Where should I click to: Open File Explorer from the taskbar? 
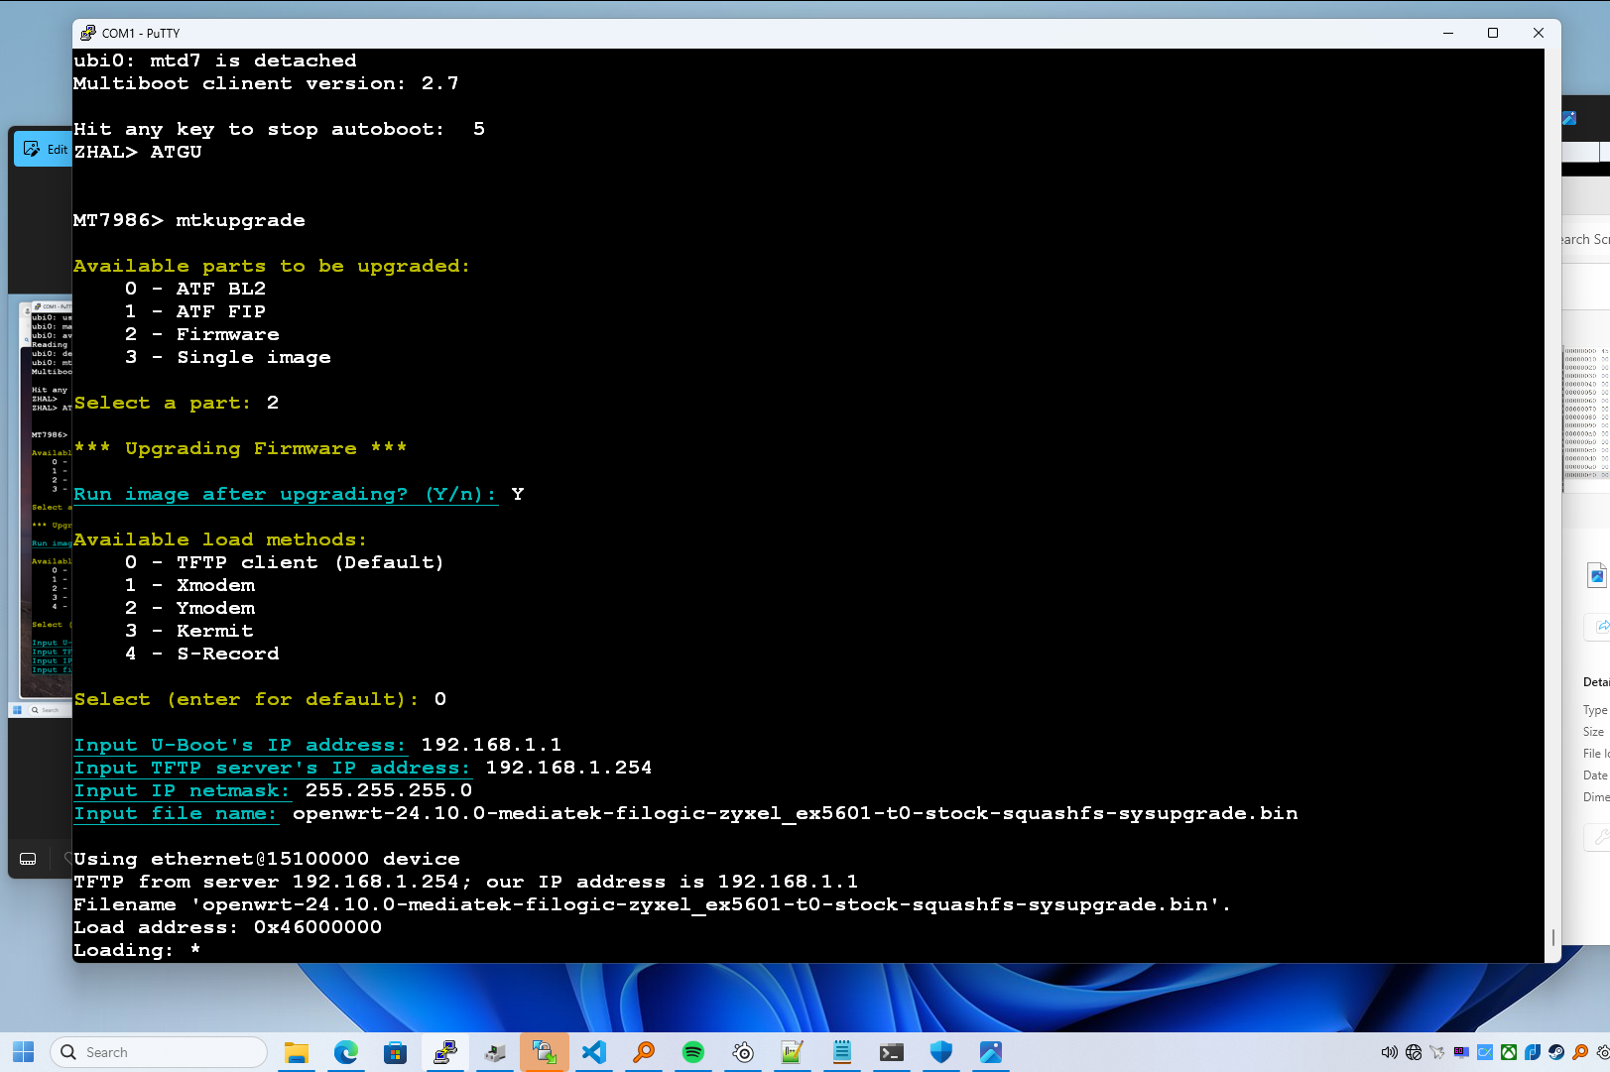296,1052
